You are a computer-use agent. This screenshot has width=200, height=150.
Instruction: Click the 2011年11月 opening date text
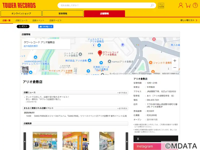pos(152,119)
